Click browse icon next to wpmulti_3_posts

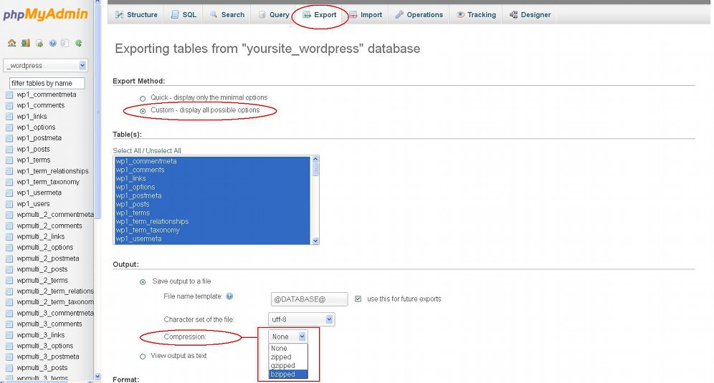click(9, 368)
